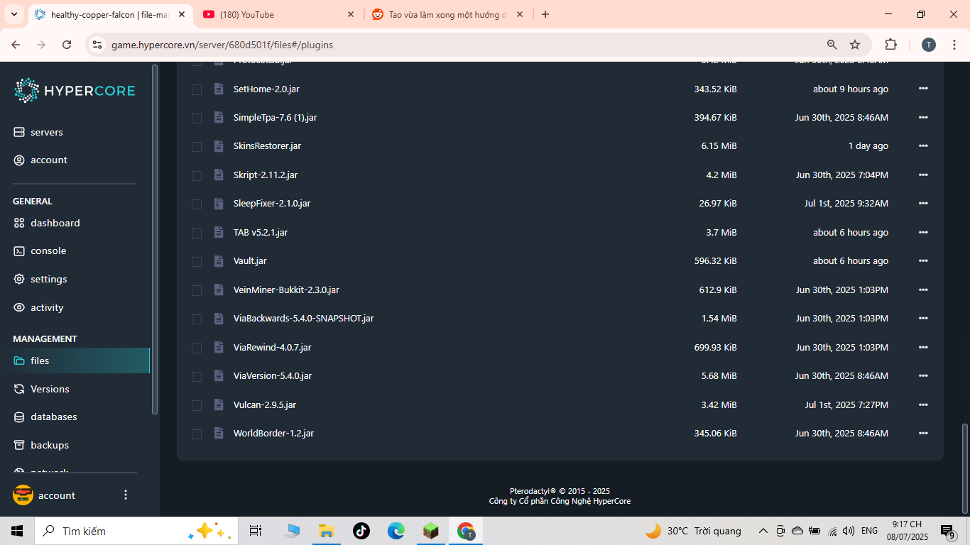970x545 pixels.
Task: Open the account link under servers
Action: click(x=40, y=160)
